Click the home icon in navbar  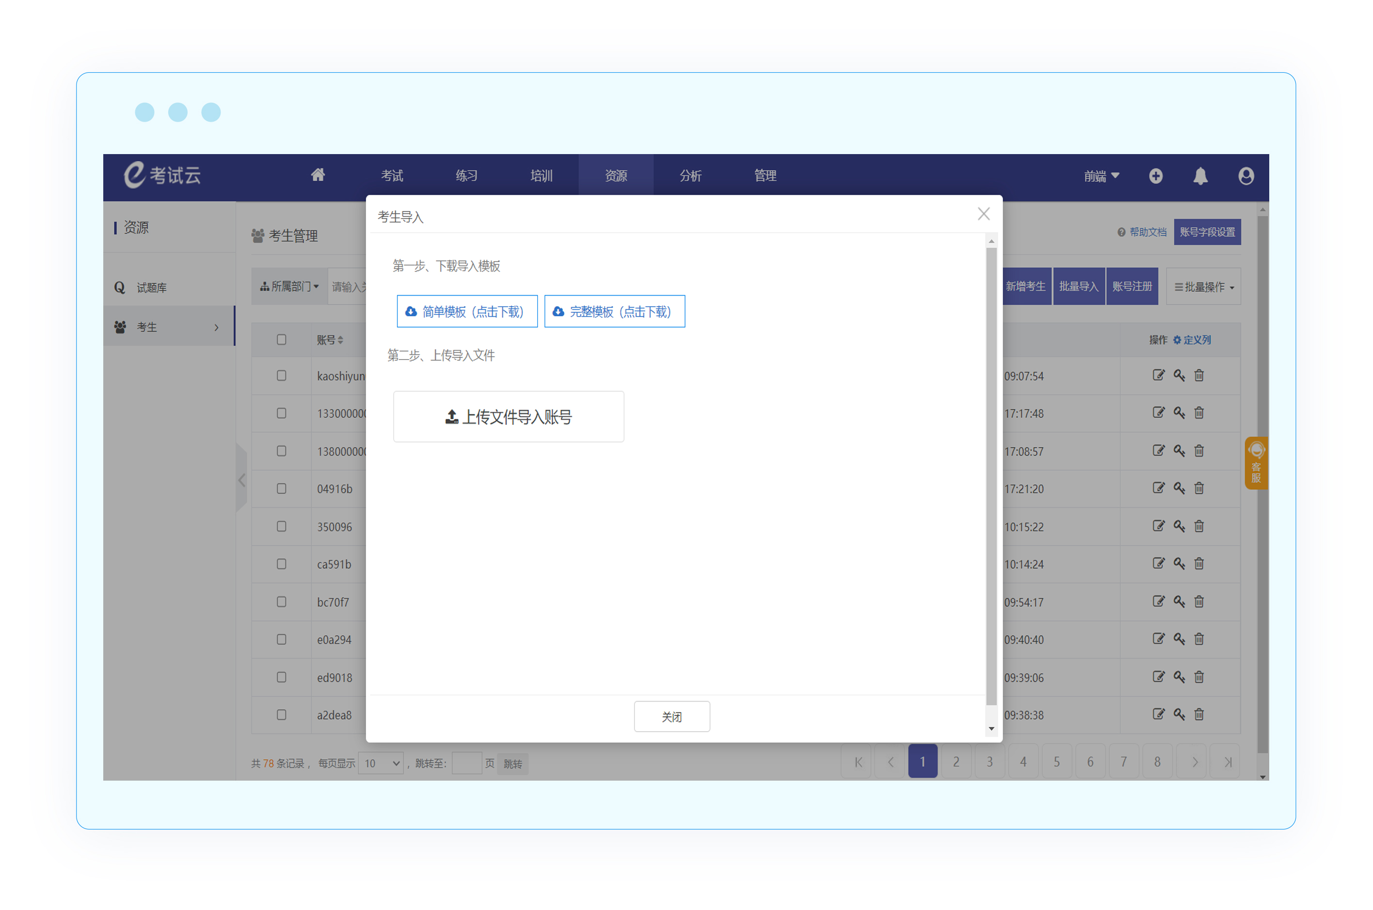(318, 175)
